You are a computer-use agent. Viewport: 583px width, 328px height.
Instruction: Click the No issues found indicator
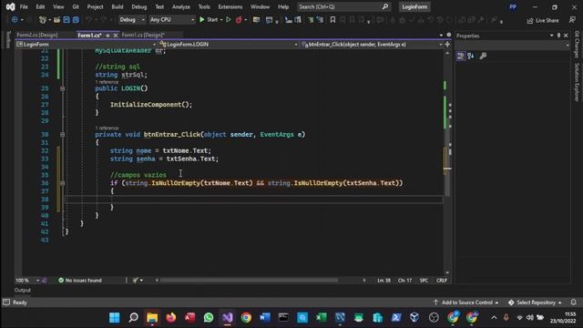click(x=80, y=281)
